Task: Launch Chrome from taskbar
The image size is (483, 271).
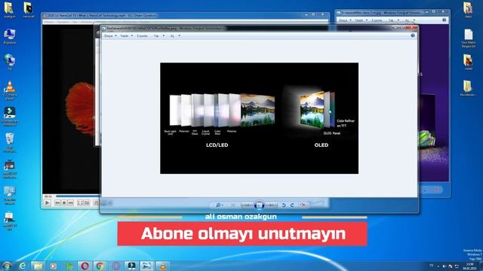Action: 100,266
